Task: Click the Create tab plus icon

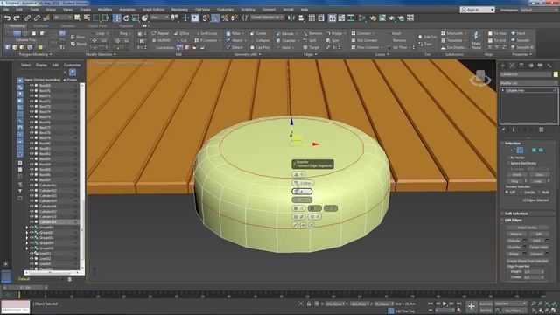Action: coord(503,66)
